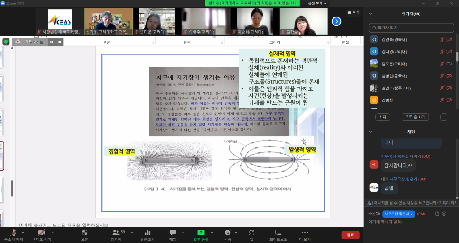The image size is (459, 243).
Task: Click the 모두 음소거 button
Action: tap(415, 117)
